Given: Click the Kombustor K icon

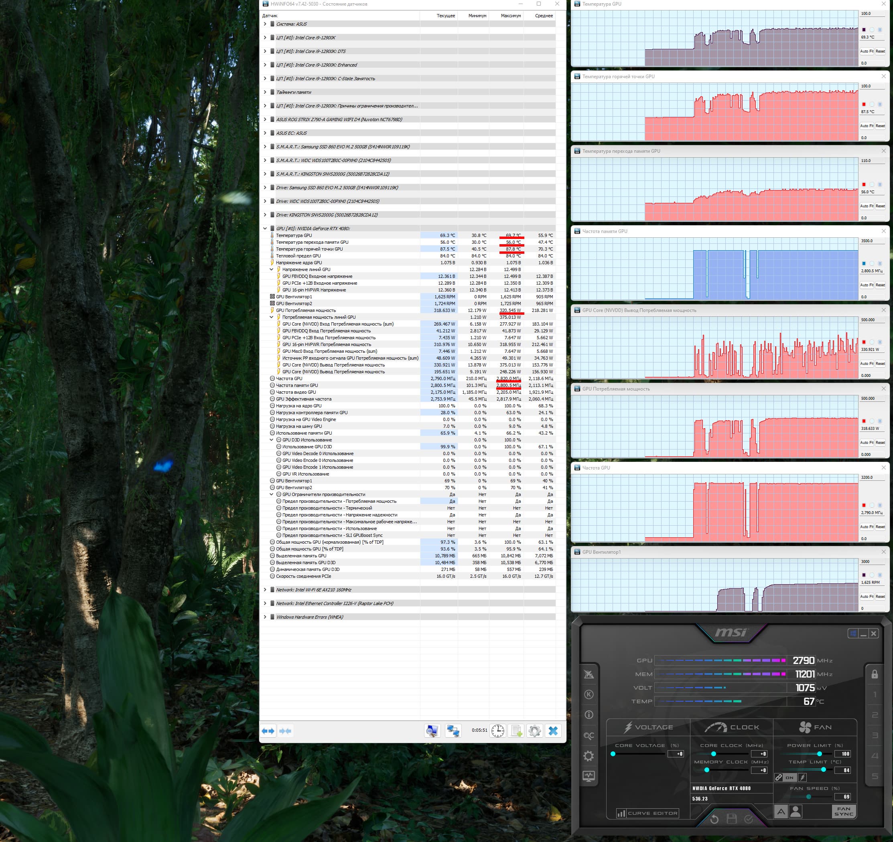Looking at the screenshot, I should [589, 694].
